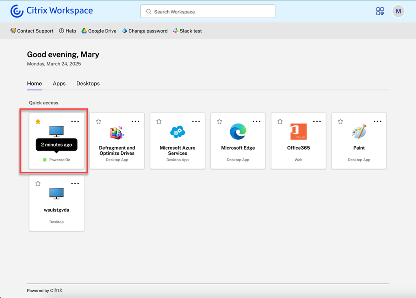Switch to the Desktops tab
Viewport: 416px width, 298px height.
(x=88, y=84)
